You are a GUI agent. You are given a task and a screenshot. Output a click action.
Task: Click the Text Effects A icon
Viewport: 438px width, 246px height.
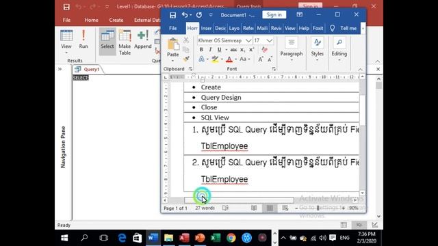[201, 59]
